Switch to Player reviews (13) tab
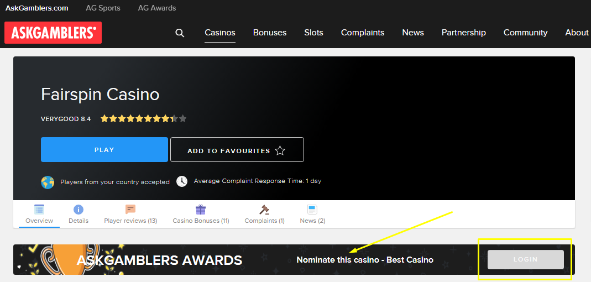591x282 pixels. tap(130, 214)
